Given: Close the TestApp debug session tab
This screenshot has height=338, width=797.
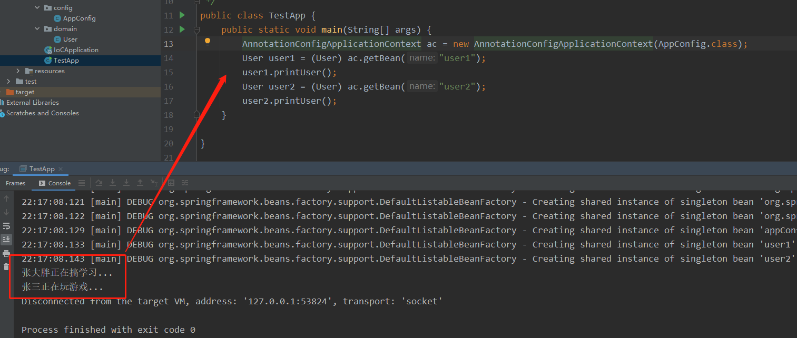Looking at the screenshot, I should (x=61, y=169).
